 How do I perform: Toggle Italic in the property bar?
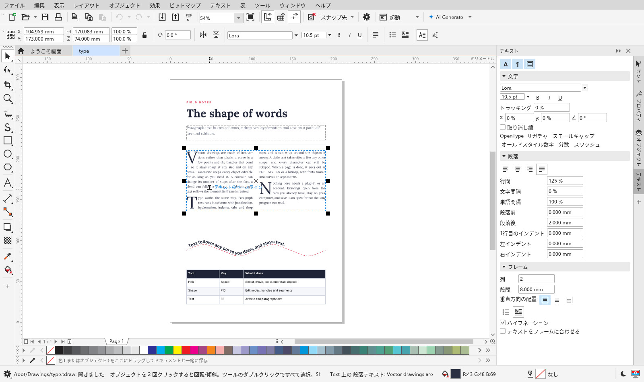[349, 35]
